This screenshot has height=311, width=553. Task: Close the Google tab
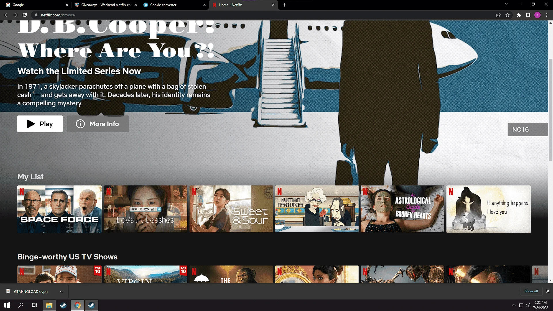pyautogui.click(x=67, y=5)
